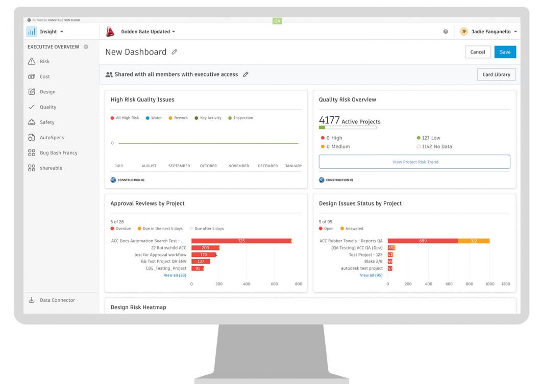The image size is (541, 384).
Task: Toggle the All High Risk legend series
Action: coord(125,118)
